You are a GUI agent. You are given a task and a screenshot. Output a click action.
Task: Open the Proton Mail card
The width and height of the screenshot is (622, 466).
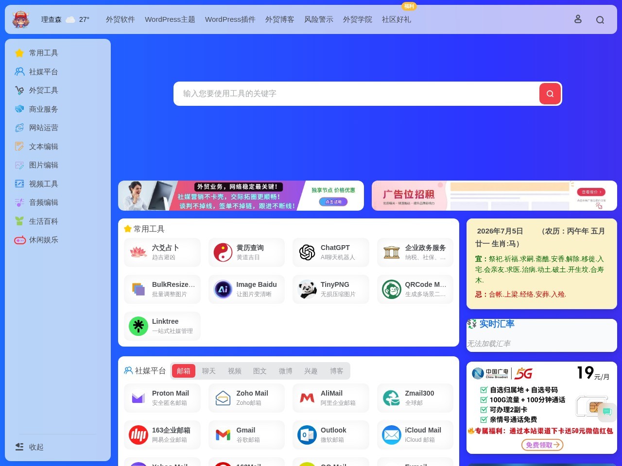162,398
